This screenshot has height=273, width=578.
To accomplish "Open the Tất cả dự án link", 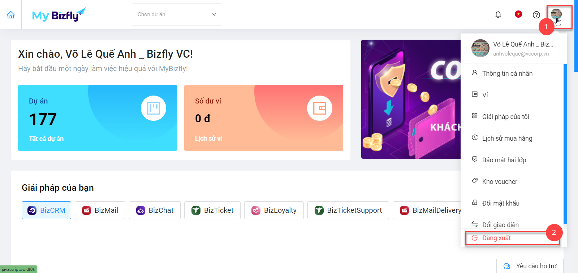I will (46, 139).
